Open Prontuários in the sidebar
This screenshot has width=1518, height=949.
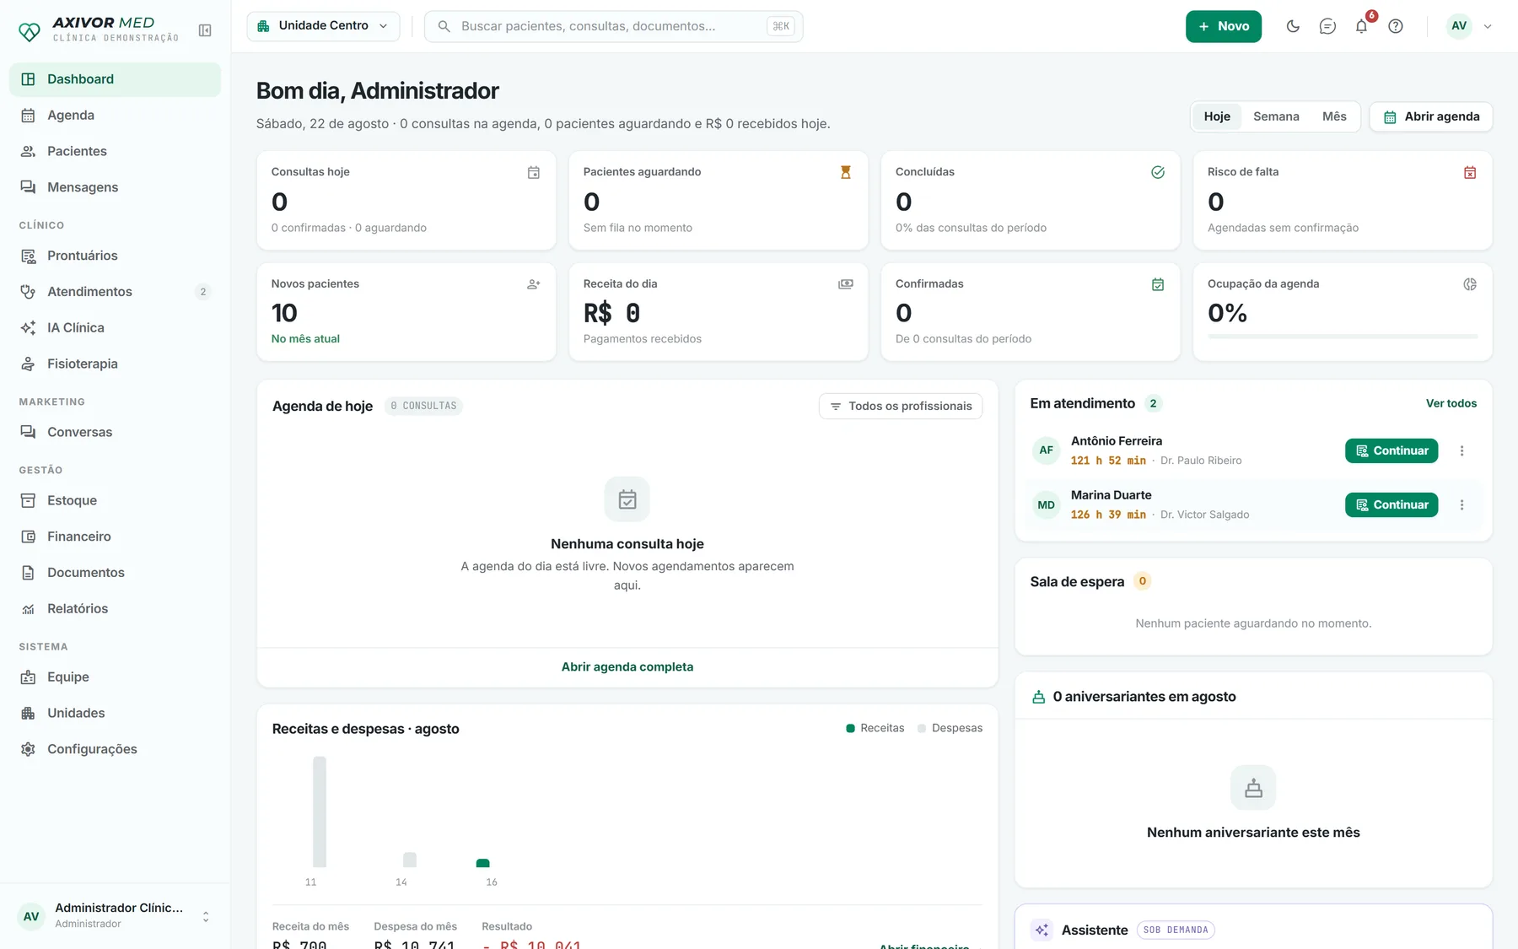(115, 256)
